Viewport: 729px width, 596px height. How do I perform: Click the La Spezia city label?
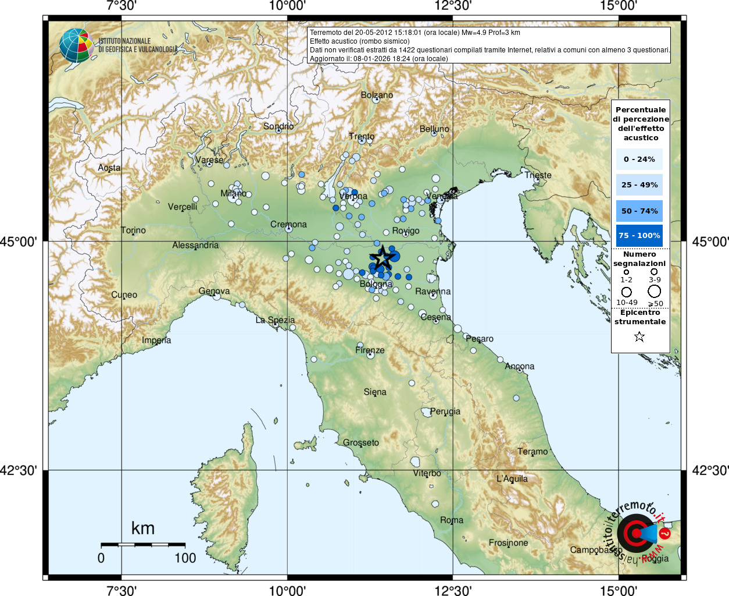pos(275,320)
